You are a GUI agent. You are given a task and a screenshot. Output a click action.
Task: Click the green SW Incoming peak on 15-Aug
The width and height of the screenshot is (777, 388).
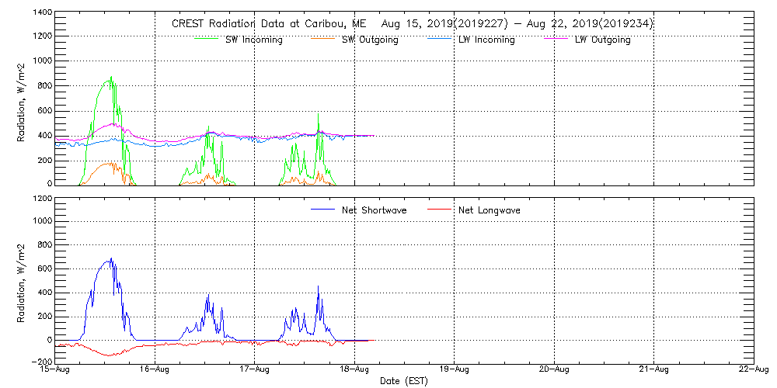[x=111, y=78]
